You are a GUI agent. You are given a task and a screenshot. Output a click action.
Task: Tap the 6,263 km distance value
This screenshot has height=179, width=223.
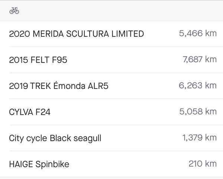click(197, 86)
